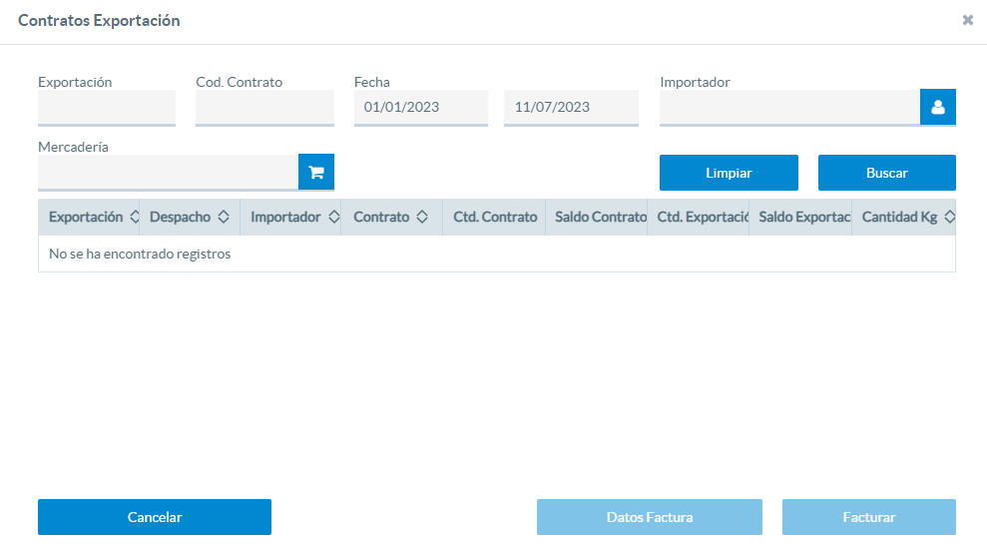Open merchandise lookup with cart icon
The image size is (987, 544).
[x=316, y=172]
